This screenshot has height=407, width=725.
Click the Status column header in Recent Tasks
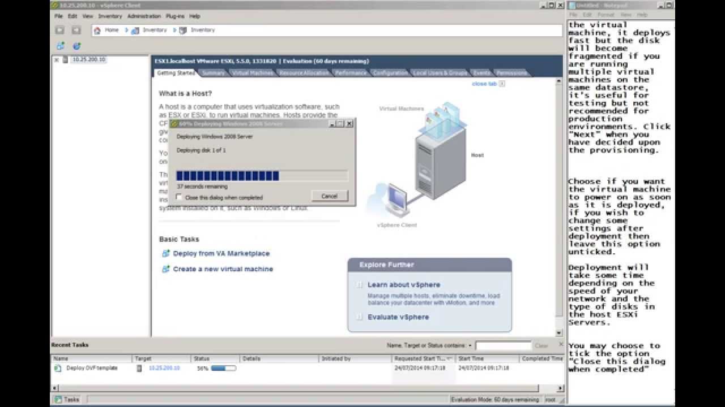coord(215,358)
